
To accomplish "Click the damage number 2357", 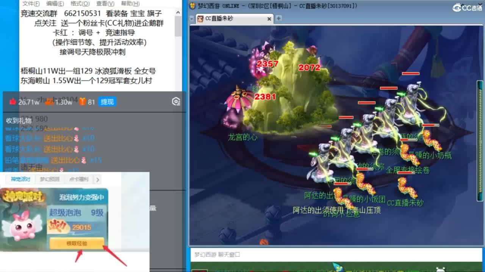I will 268,64.
